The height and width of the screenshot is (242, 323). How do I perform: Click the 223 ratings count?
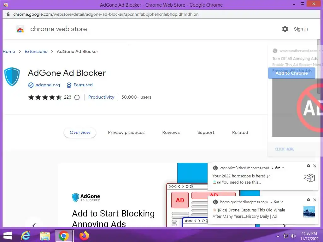tap(68, 97)
